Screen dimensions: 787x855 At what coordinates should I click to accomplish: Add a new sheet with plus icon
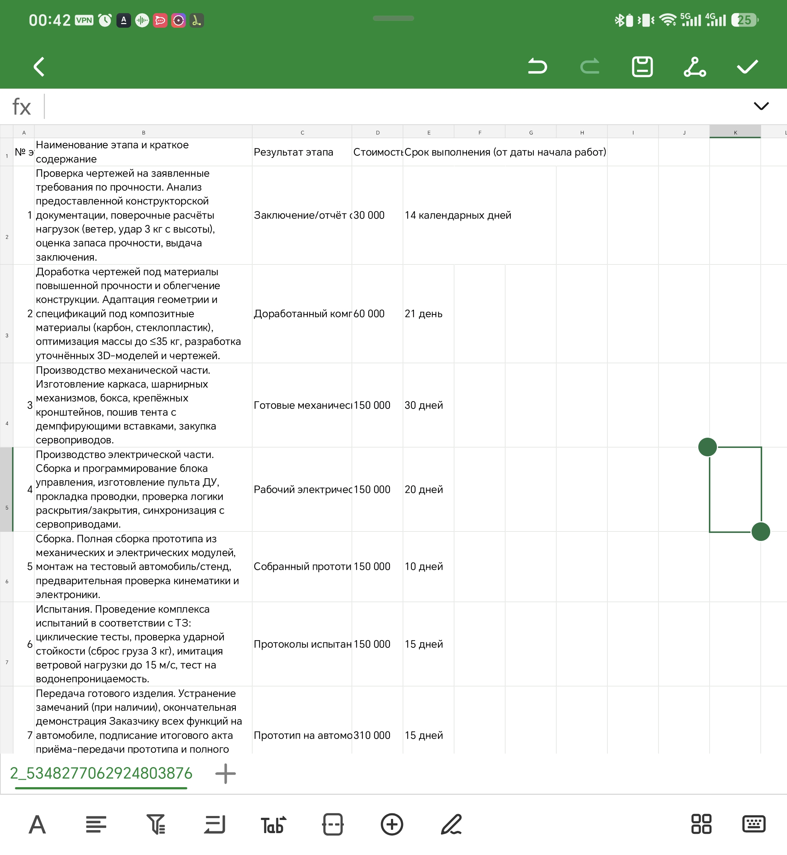click(225, 774)
